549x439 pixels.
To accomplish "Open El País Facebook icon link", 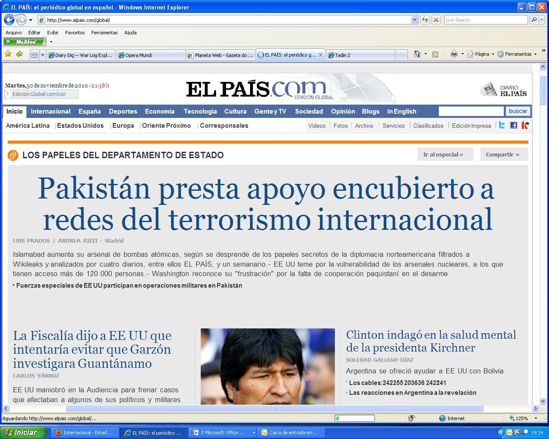I will 513,125.
